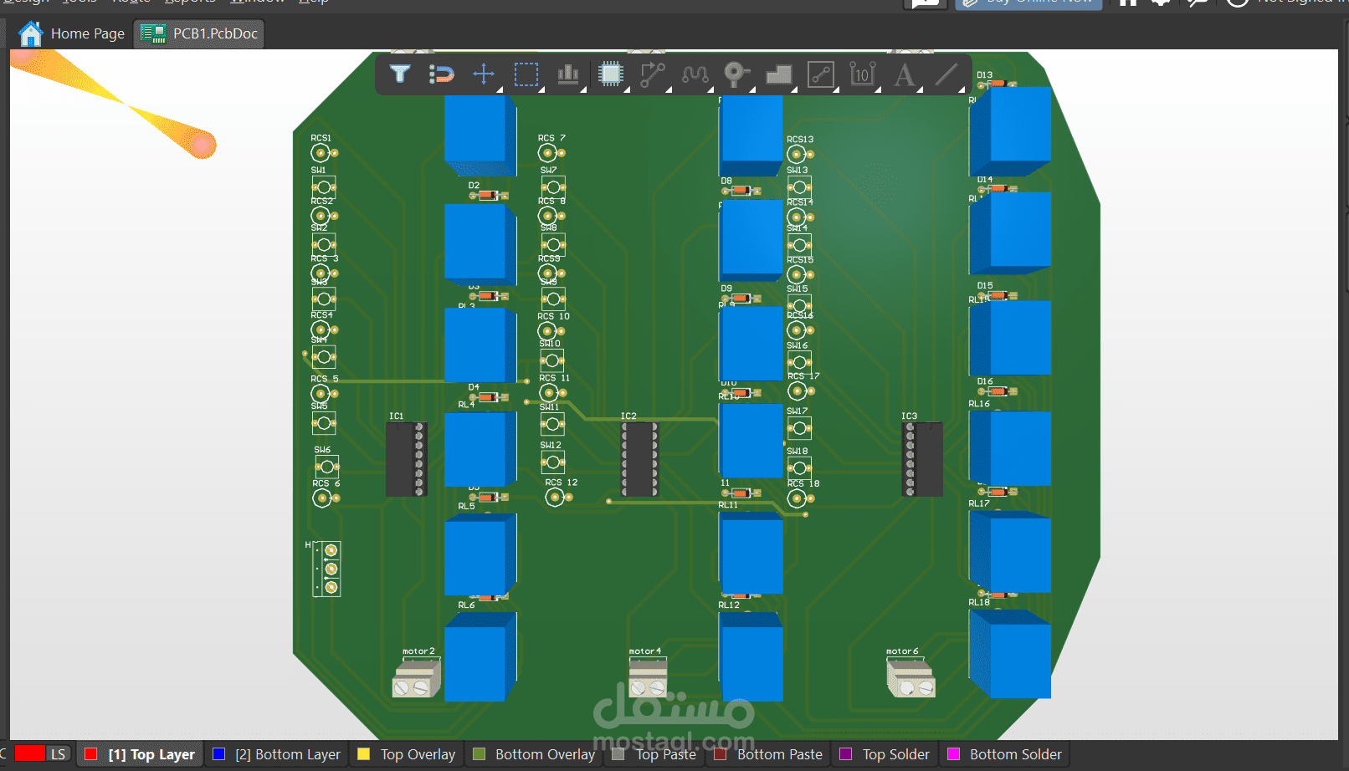Select the track length tuning tool
1349x771 pixels.
[695, 74]
